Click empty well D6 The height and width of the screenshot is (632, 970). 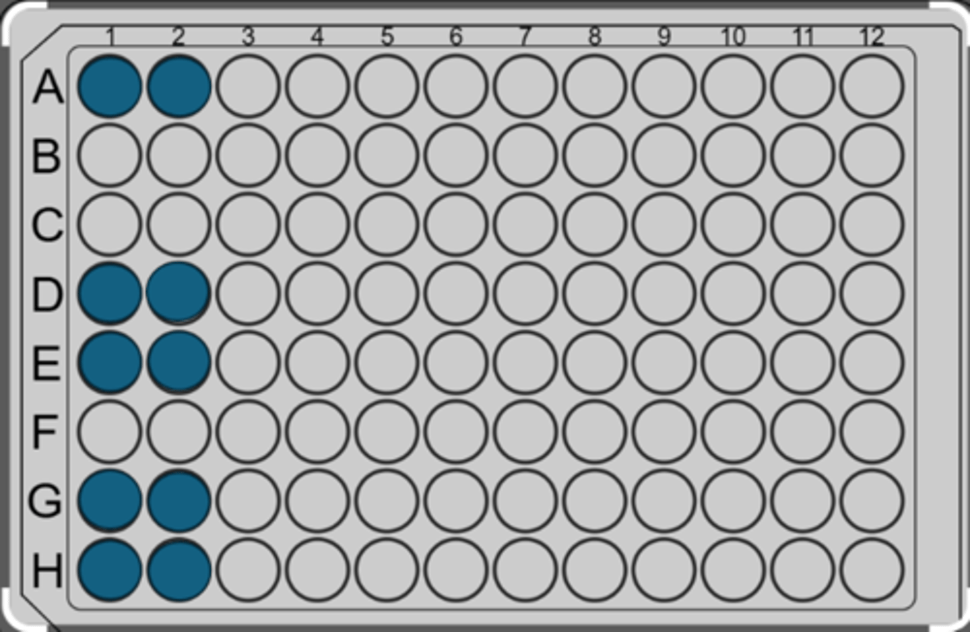(x=456, y=294)
